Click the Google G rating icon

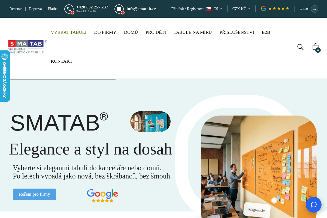(x=264, y=8)
